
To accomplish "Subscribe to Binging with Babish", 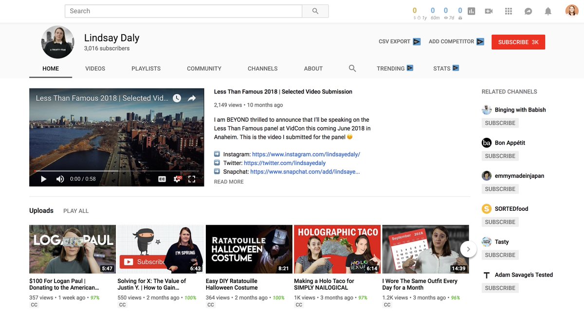I will coord(500,123).
